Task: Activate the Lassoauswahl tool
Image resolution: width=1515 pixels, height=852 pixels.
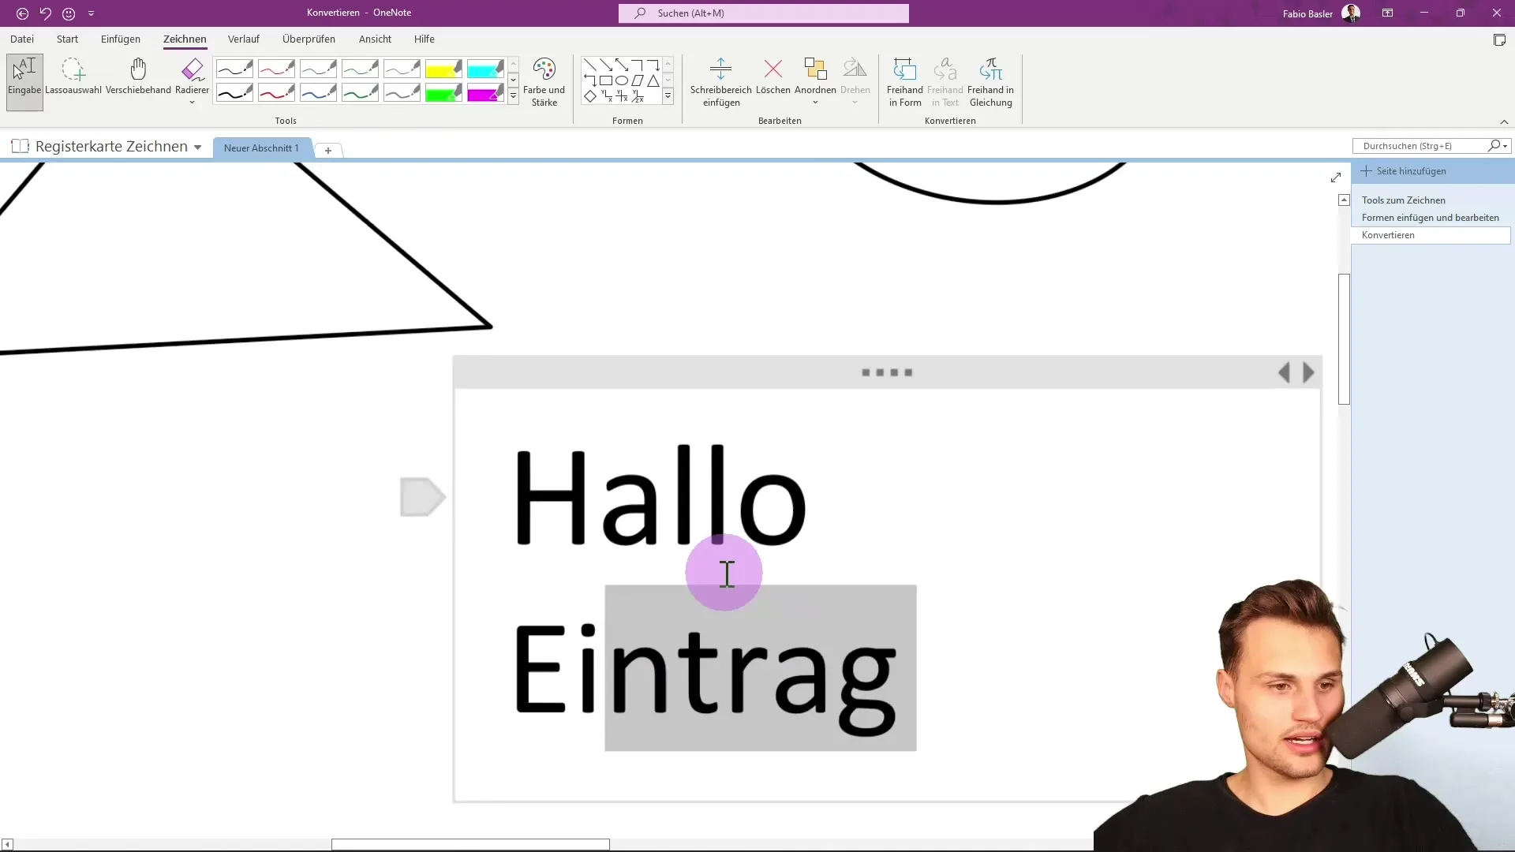Action: tap(73, 77)
